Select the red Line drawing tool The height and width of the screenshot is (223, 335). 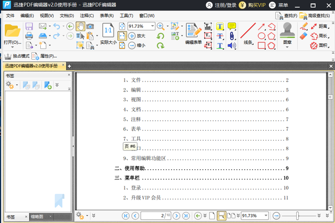point(248,31)
